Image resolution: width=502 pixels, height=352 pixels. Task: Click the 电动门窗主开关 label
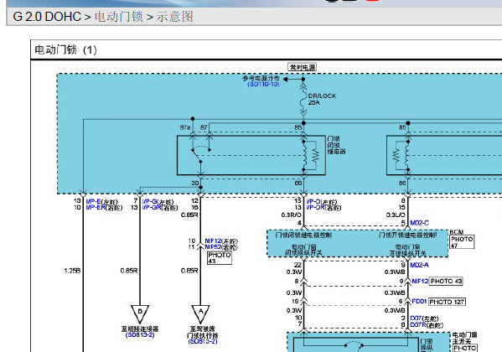click(x=464, y=338)
